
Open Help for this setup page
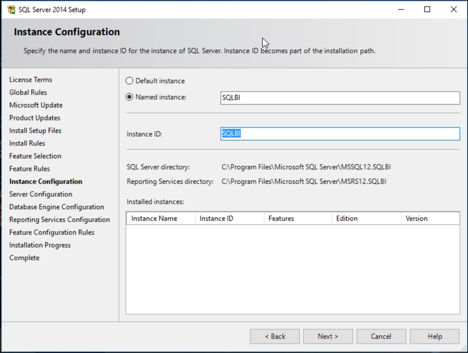point(434,336)
